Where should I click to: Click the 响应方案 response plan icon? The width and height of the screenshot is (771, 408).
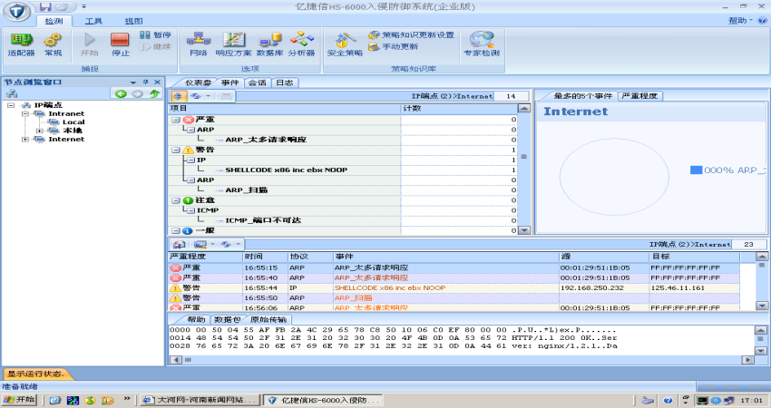[x=234, y=44]
